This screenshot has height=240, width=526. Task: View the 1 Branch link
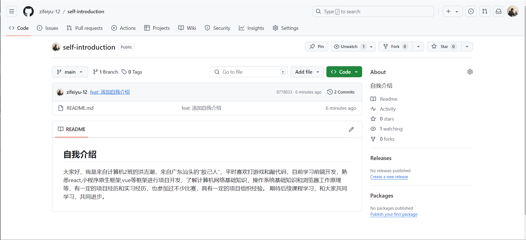point(105,72)
